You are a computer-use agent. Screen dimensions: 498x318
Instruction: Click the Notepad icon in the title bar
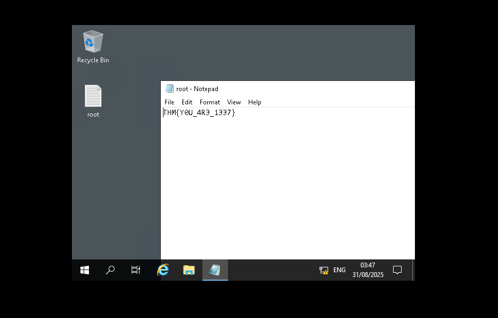click(169, 89)
